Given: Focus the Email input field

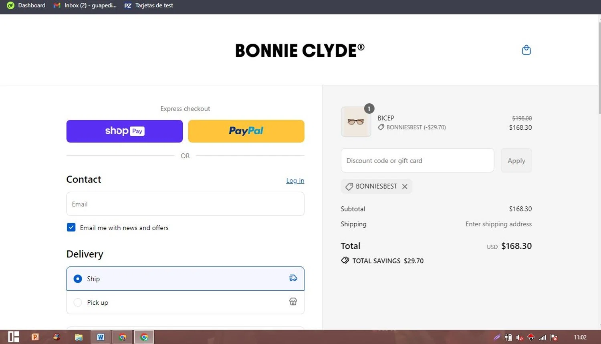Looking at the screenshot, I should point(185,204).
